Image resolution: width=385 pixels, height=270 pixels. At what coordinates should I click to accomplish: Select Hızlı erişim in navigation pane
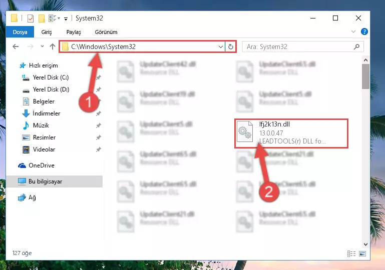point(43,65)
